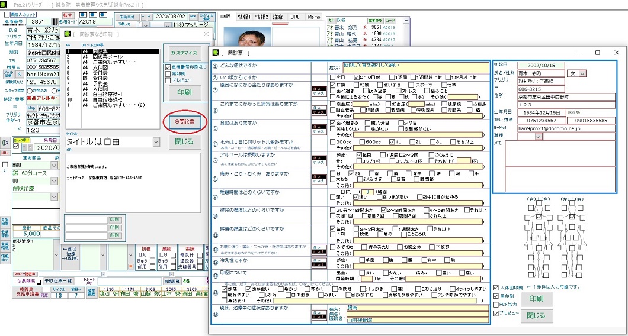628x336 pixels.
Task: Uncheck the 打撲 cause checkbox
Action: 332,85
